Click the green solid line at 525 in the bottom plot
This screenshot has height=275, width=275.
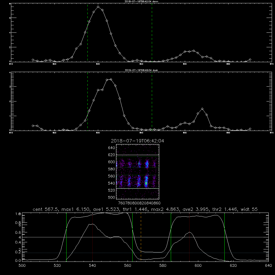click(66, 237)
